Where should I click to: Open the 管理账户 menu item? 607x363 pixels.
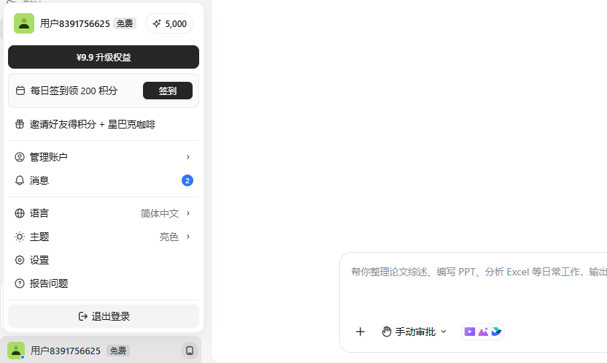click(x=104, y=157)
